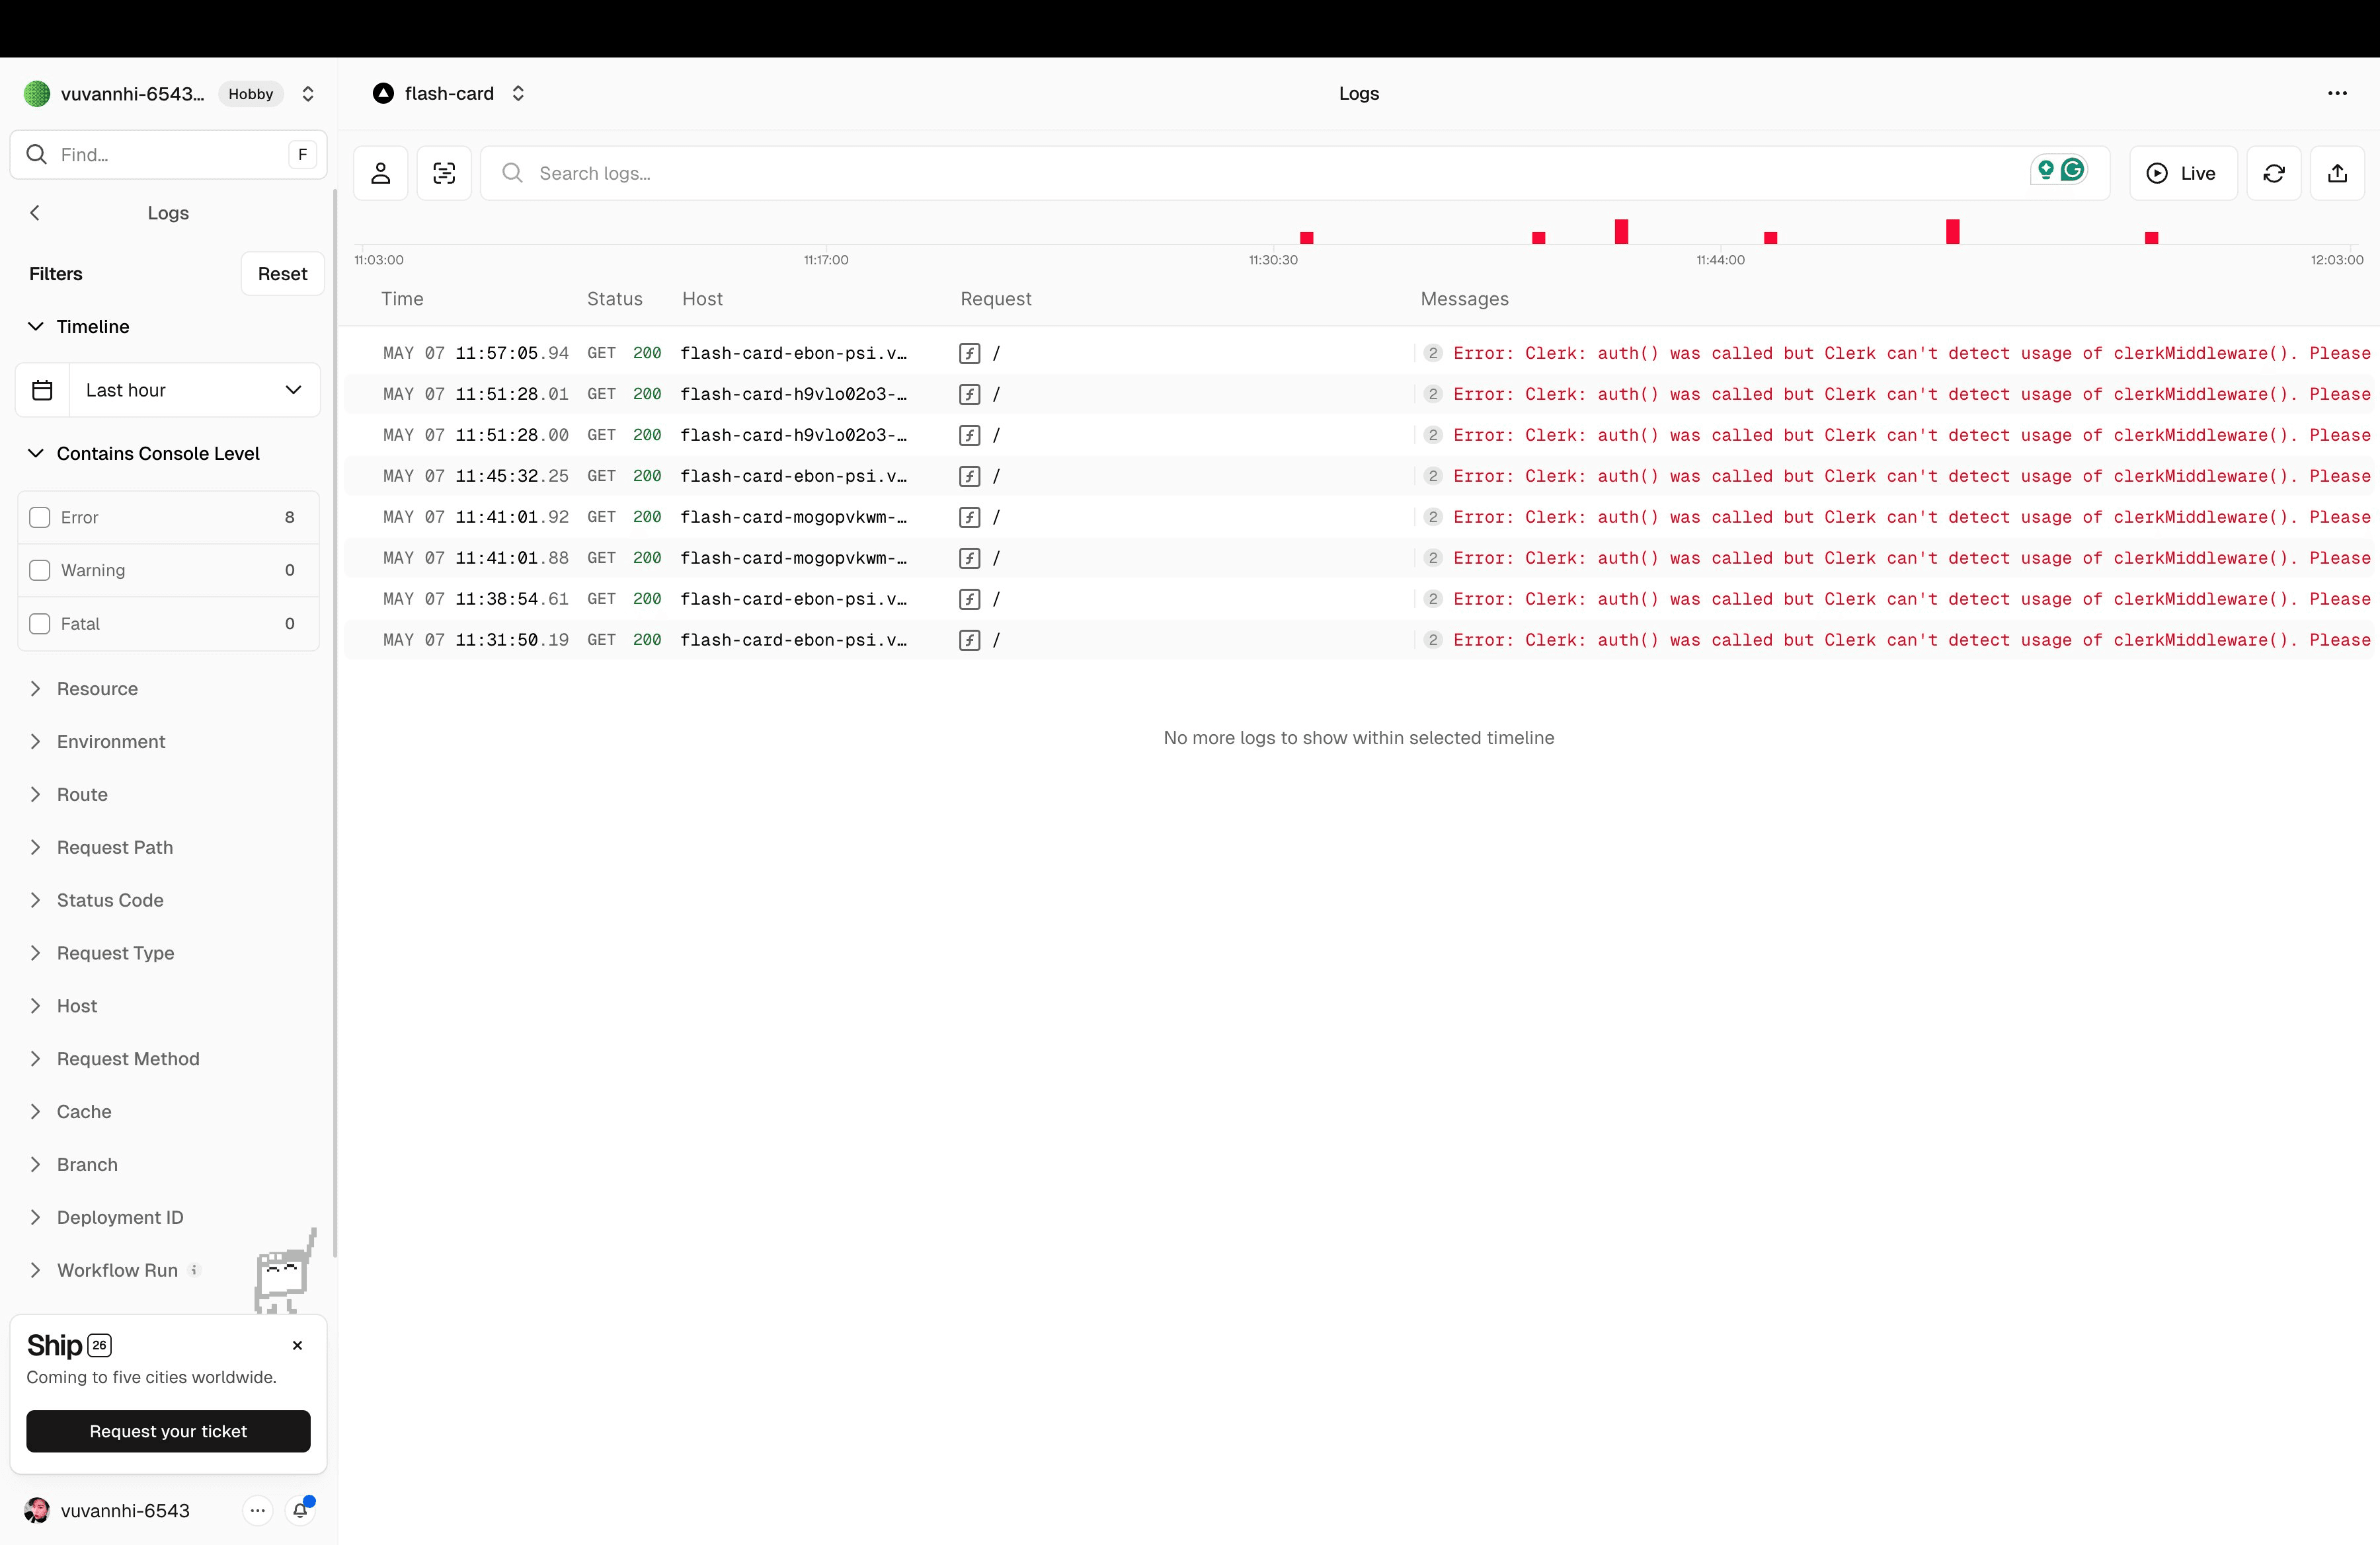Click the green lightbulb extension icon

[x=2046, y=170]
